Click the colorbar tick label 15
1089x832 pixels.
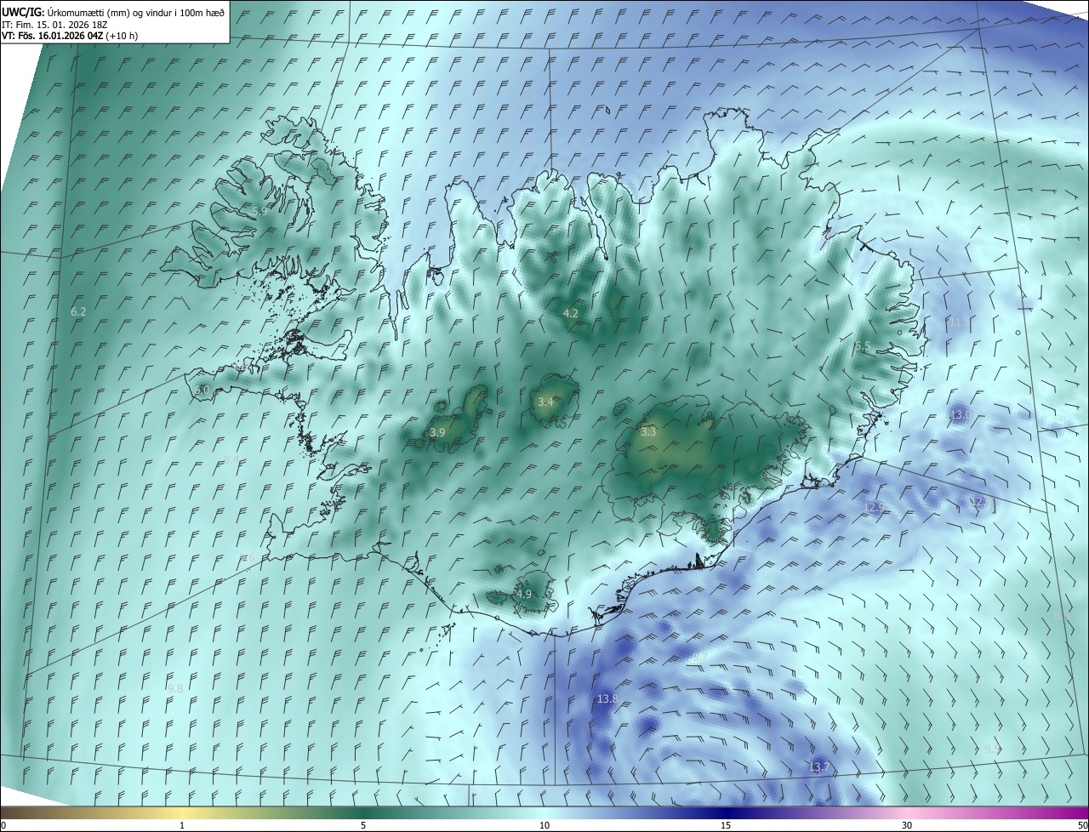726,825
